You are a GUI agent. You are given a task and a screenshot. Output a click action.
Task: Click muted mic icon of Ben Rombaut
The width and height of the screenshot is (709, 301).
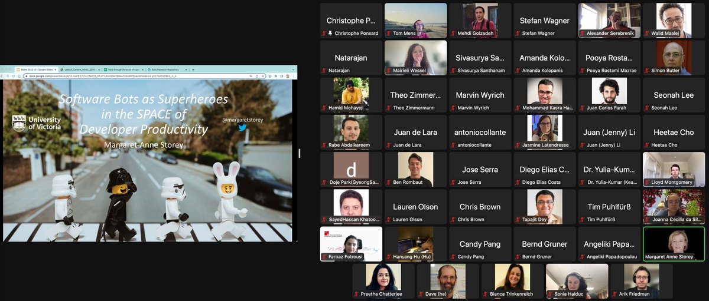[388, 183]
